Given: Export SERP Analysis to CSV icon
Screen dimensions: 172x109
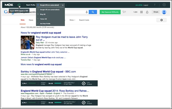Looking at the screenshot, I should coord(19,5).
